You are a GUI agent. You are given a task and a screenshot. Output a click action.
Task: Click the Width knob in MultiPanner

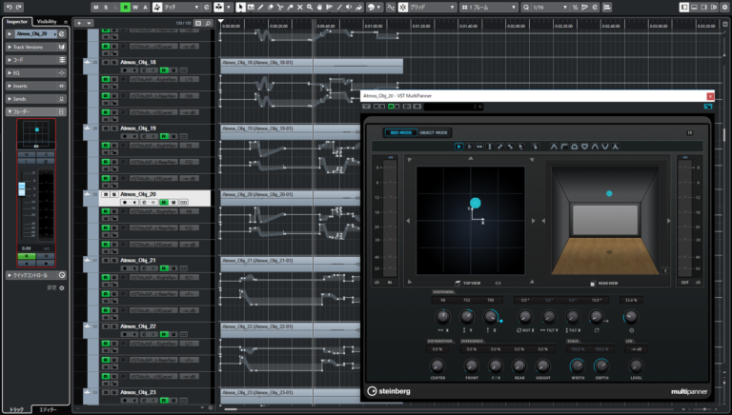pos(576,366)
